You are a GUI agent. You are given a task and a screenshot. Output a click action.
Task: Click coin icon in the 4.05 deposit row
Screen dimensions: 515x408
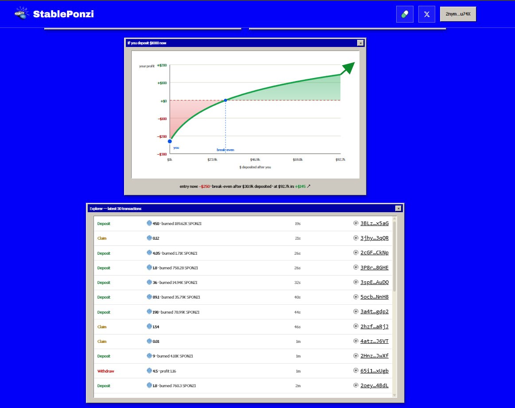[149, 253]
